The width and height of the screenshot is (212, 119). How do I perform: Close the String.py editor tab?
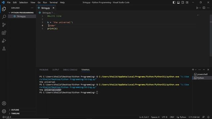pos(54,8)
